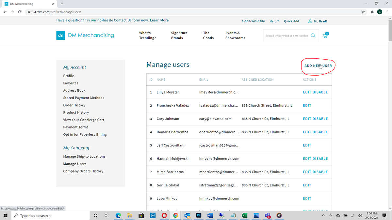Launch Opera browser from taskbar
The width and height of the screenshot is (392, 220).
click(x=164, y=215)
